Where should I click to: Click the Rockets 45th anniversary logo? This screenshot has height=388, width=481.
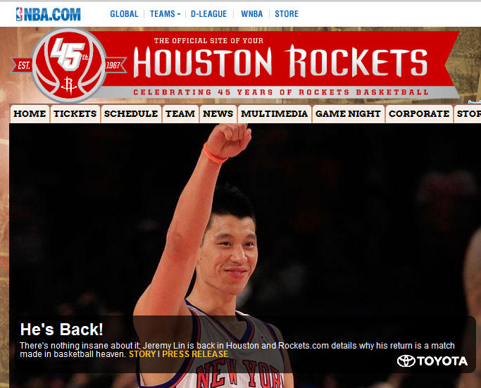tap(69, 65)
